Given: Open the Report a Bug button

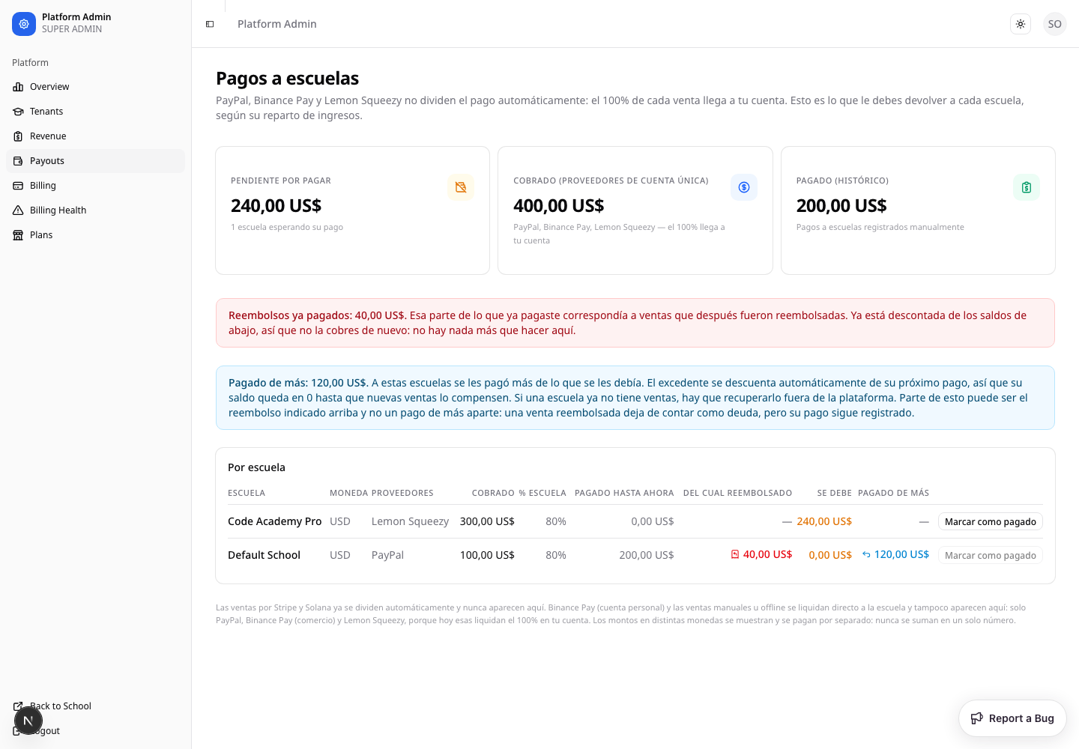Looking at the screenshot, I should tap(1012, 718).
